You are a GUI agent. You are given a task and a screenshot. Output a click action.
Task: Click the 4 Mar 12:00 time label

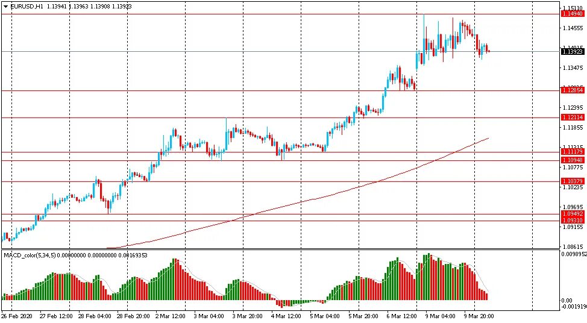point(286,316)
